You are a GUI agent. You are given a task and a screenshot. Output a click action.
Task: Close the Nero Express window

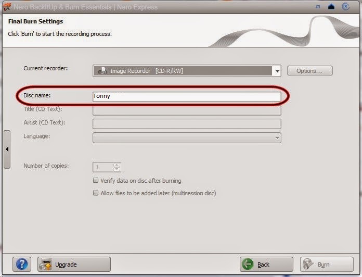(345, 6)
